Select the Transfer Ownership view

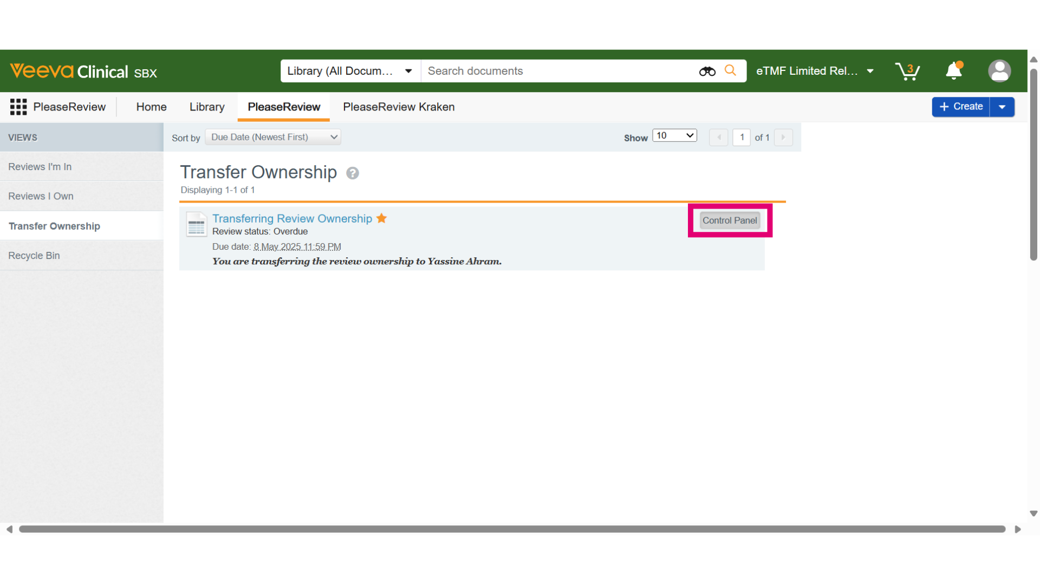82,226
